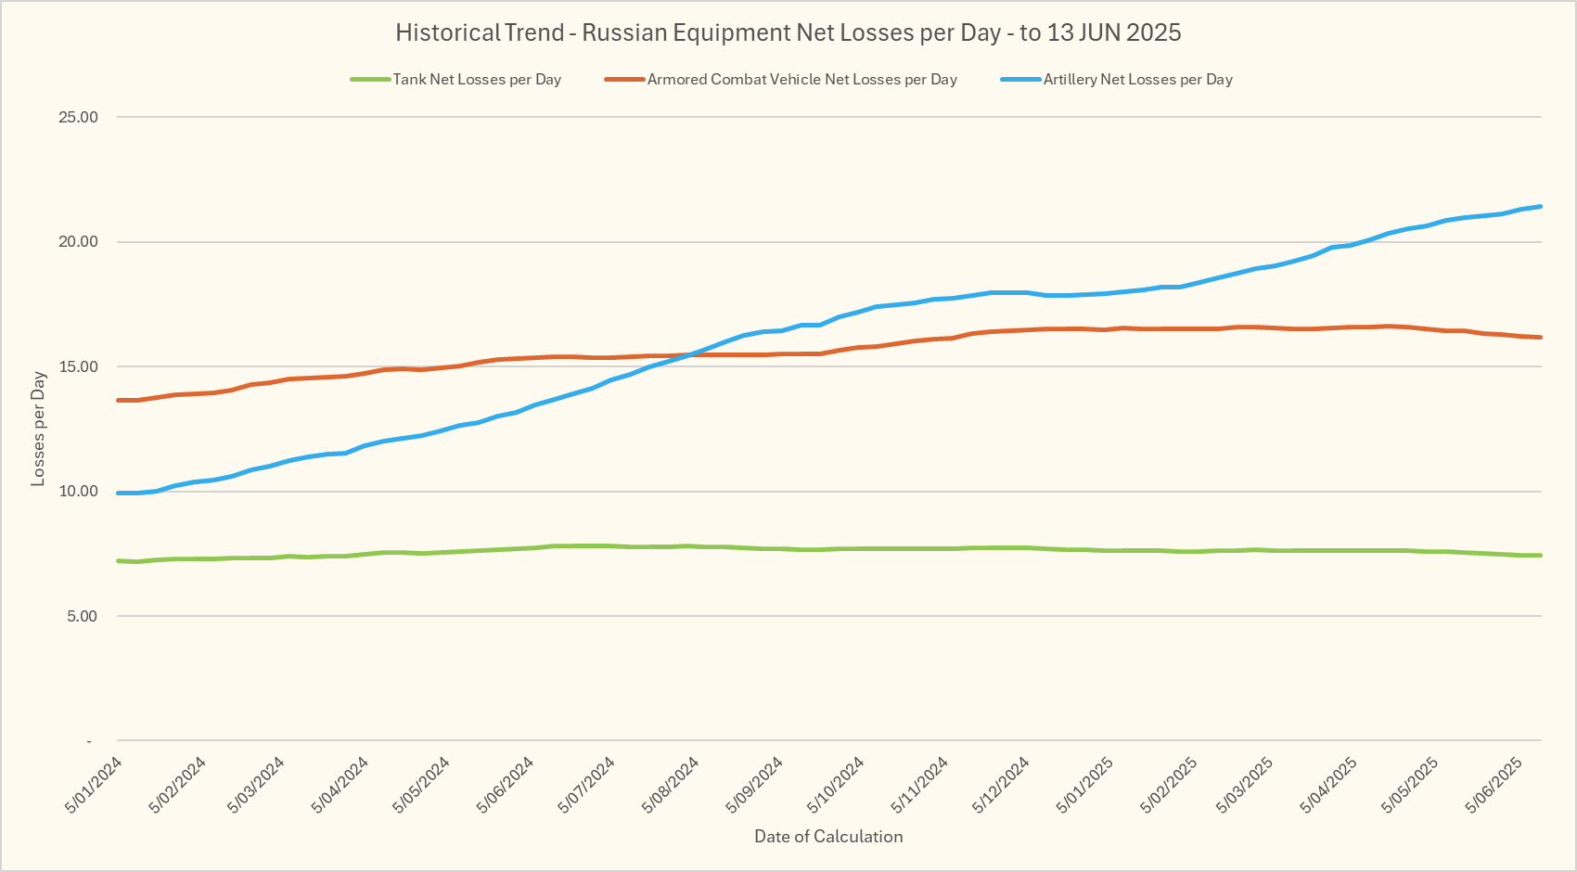Click the 5/01/2024 date axis label
The width and height of the screenshot is (1577, 872).
[94, 785]
